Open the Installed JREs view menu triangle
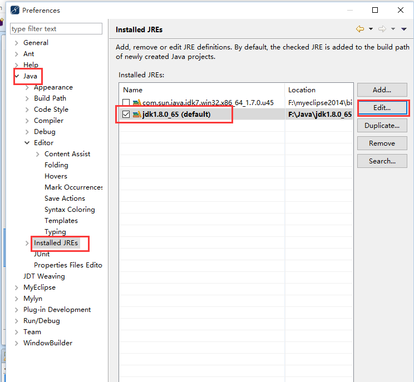 (x=403, y=29)
